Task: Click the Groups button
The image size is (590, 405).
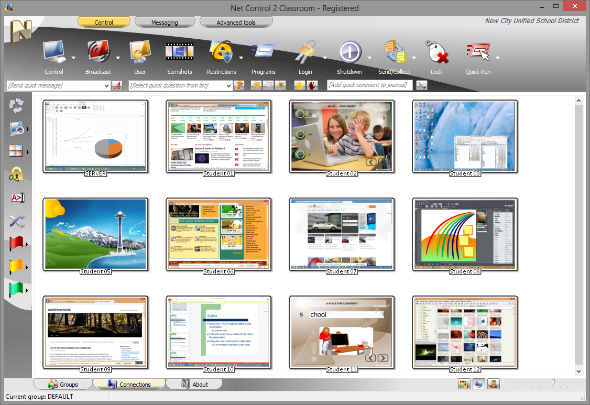Action: 62,385
